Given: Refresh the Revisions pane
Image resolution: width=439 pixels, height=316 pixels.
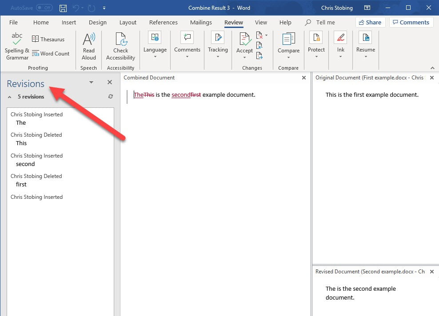Looking at the screenshot, I should pyautogui.click(x=110, y=96).
